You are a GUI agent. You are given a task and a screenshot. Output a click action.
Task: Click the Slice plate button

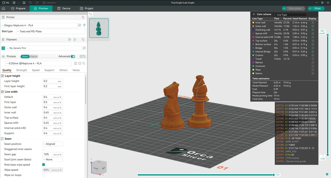click(295, 9)
